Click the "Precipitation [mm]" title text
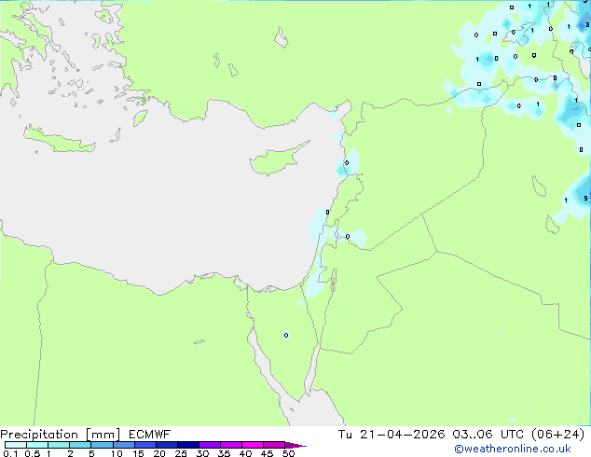591x457 pixels. pos(61,435)
